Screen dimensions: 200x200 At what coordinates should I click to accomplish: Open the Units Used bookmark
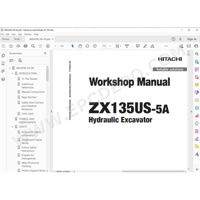click(x=27, y=114)
